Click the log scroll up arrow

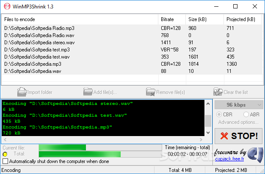click(x=208, y=104)
